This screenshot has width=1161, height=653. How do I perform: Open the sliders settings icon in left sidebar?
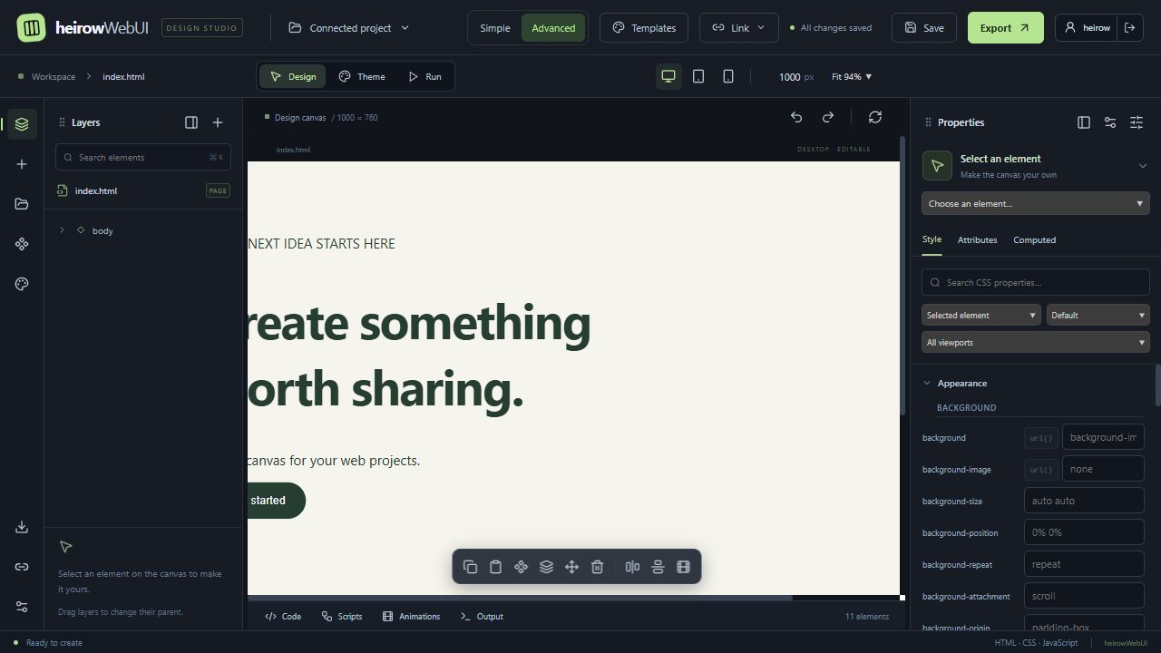[x=22, y=607]
